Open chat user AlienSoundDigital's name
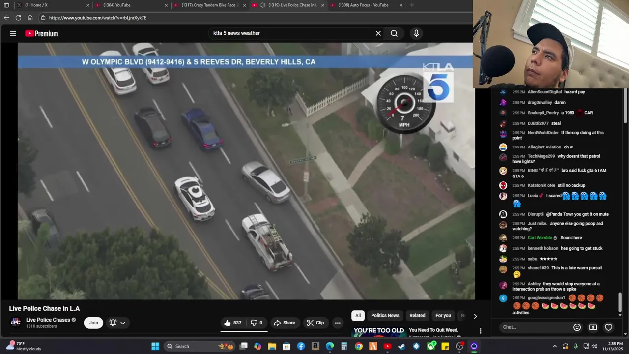 tap(544, 92)
